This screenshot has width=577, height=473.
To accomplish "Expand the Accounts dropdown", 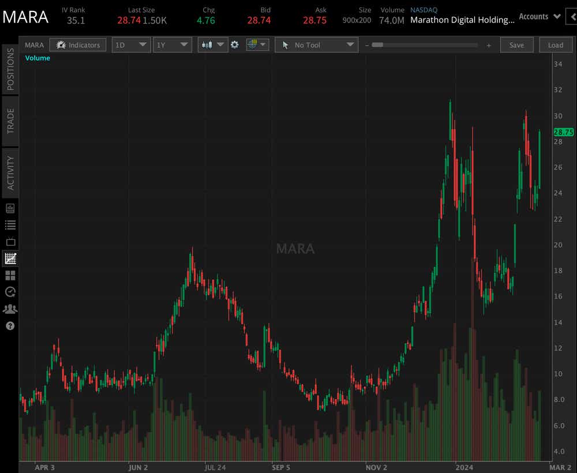I will click(x=540, y=17).
